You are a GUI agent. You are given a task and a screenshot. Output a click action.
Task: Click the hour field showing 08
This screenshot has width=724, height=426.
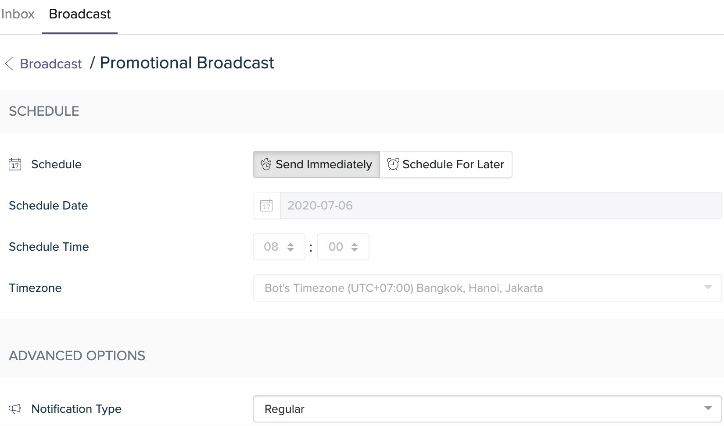(x=279, y=247)
